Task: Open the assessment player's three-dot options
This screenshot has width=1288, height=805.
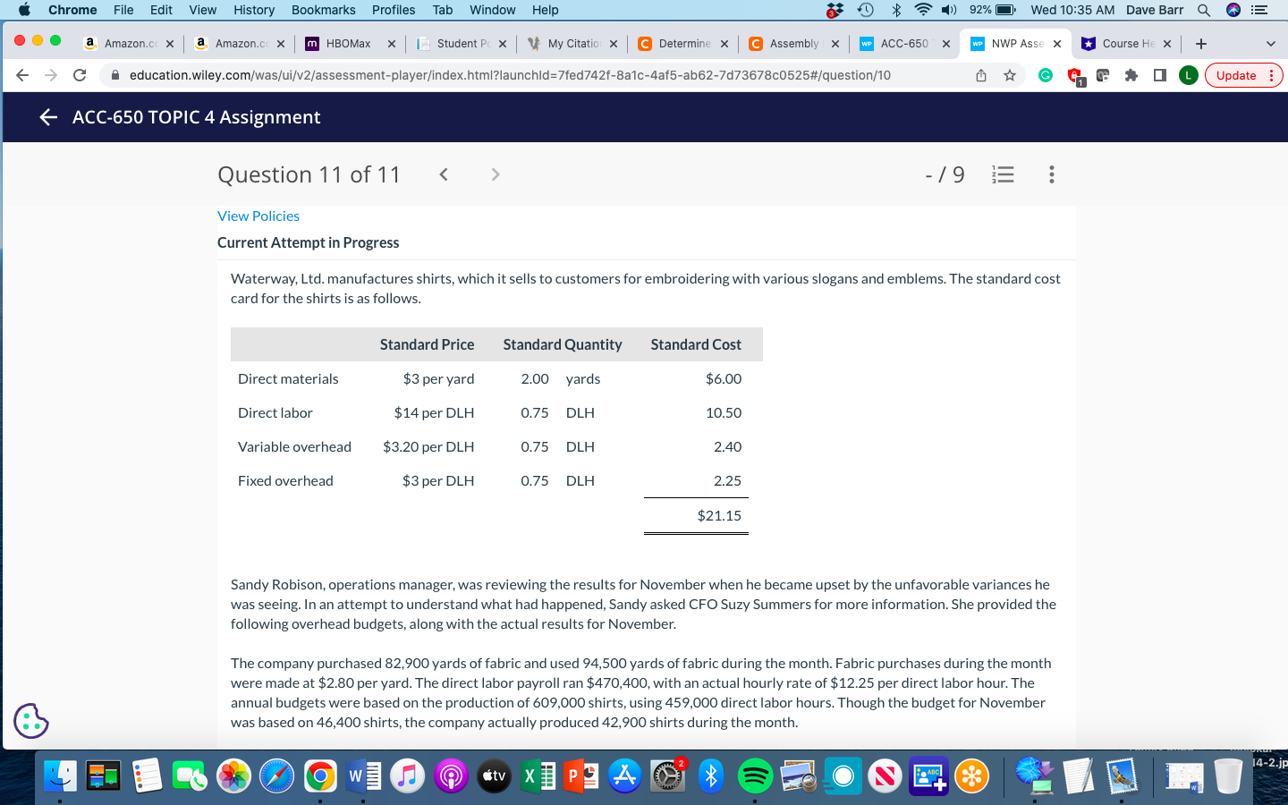Action: click(1052, 174)
